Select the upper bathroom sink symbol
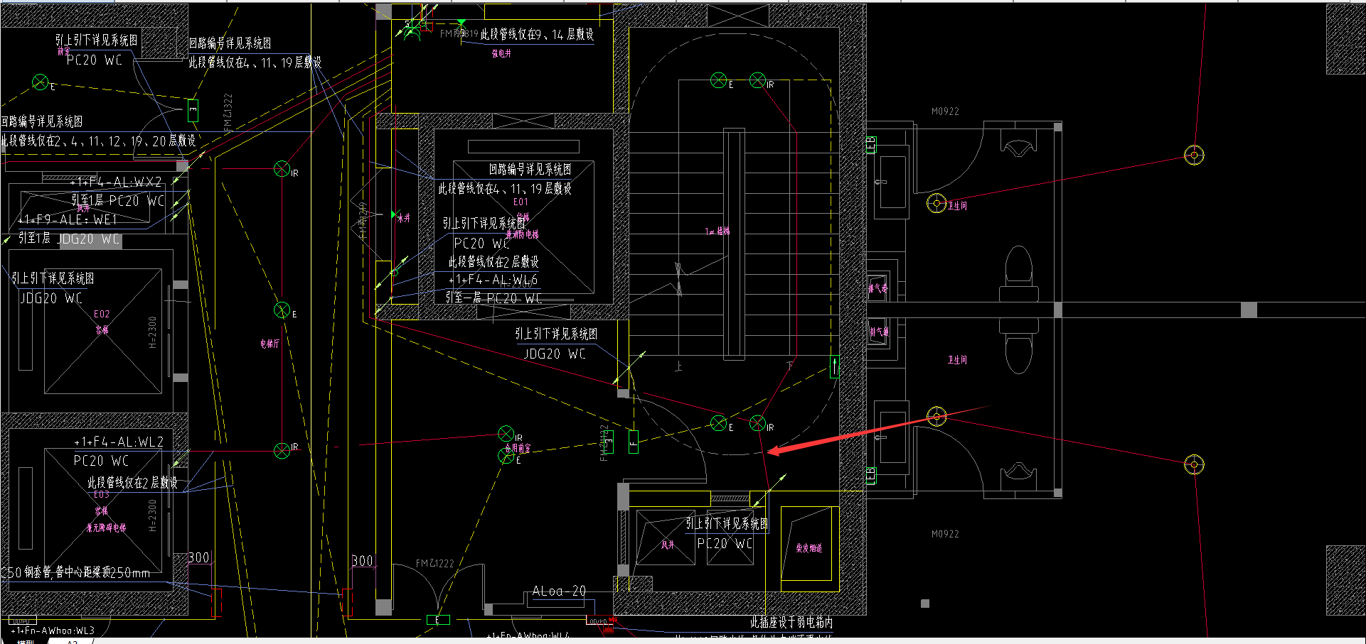1366x644 pixels. (x=893, y=182)
